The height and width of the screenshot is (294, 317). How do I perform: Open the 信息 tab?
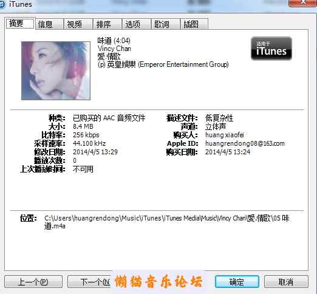click(49, 24)
